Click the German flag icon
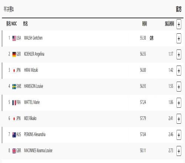The height and width of the screenshot is (163, 185). (14, 54)
